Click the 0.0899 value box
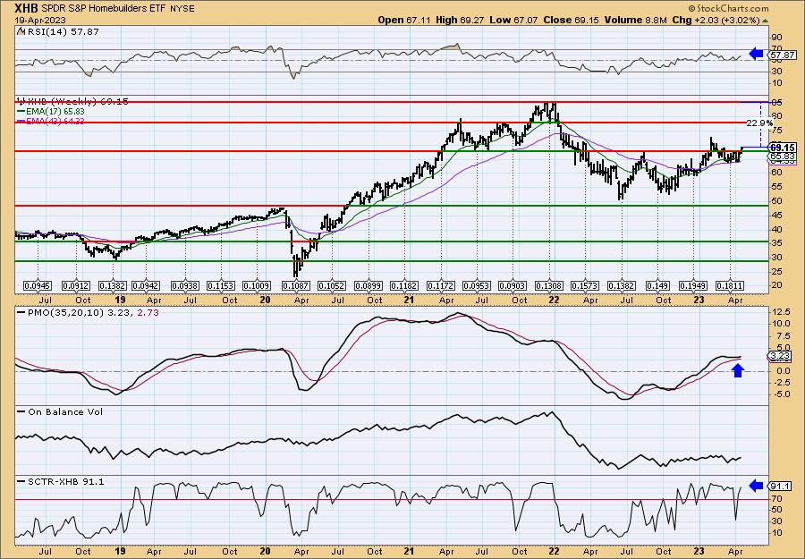The image size is (805, 559). pos(369,285)
